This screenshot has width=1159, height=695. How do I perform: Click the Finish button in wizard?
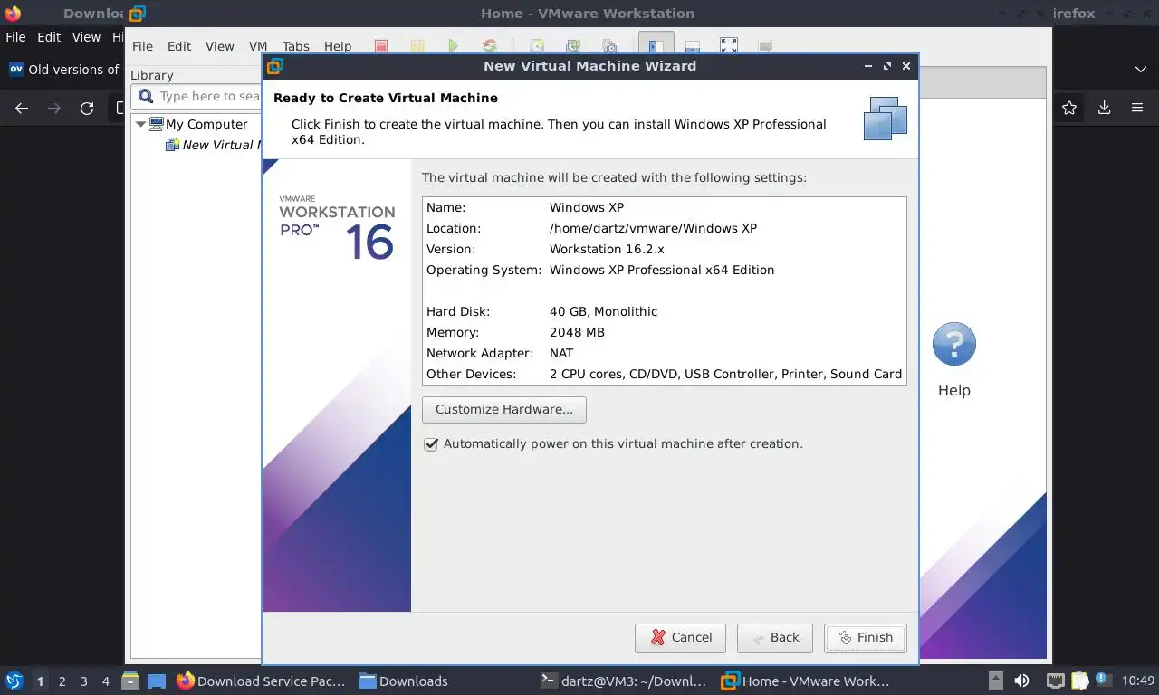(x=865, y=638)
